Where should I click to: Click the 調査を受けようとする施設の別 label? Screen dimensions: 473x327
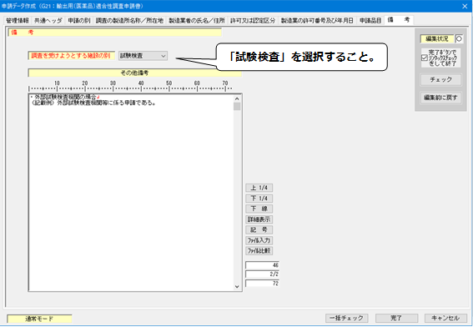point(71,56)
